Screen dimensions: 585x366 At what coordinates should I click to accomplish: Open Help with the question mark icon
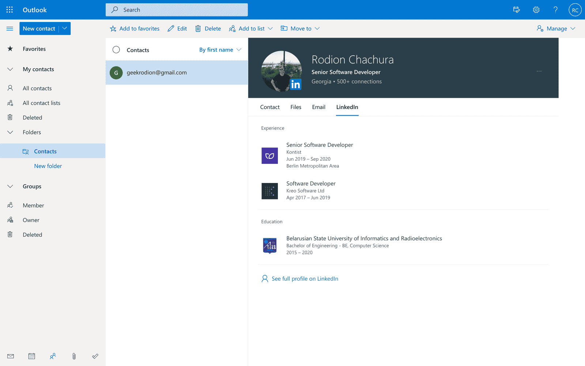click(x=555, y=10)
